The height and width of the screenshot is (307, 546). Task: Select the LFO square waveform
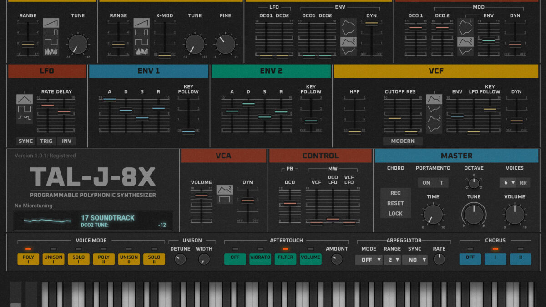[x=24, y=109]
